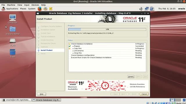Open the VirtualBox Machine menu

[11, 5]
